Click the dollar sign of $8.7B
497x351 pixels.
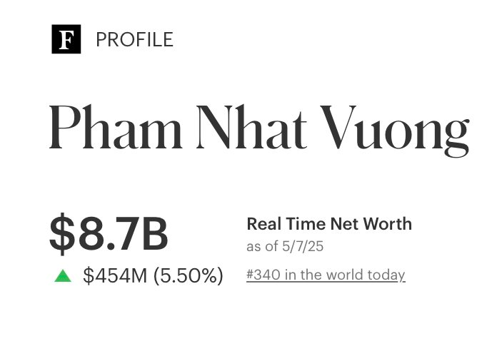click(x=61, y=234)
